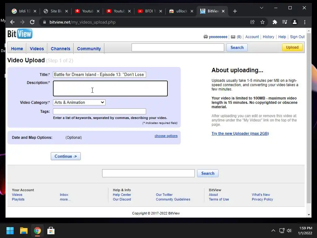Open a new browser tab with plus
317x238 pixels.
tap(235, 11)
